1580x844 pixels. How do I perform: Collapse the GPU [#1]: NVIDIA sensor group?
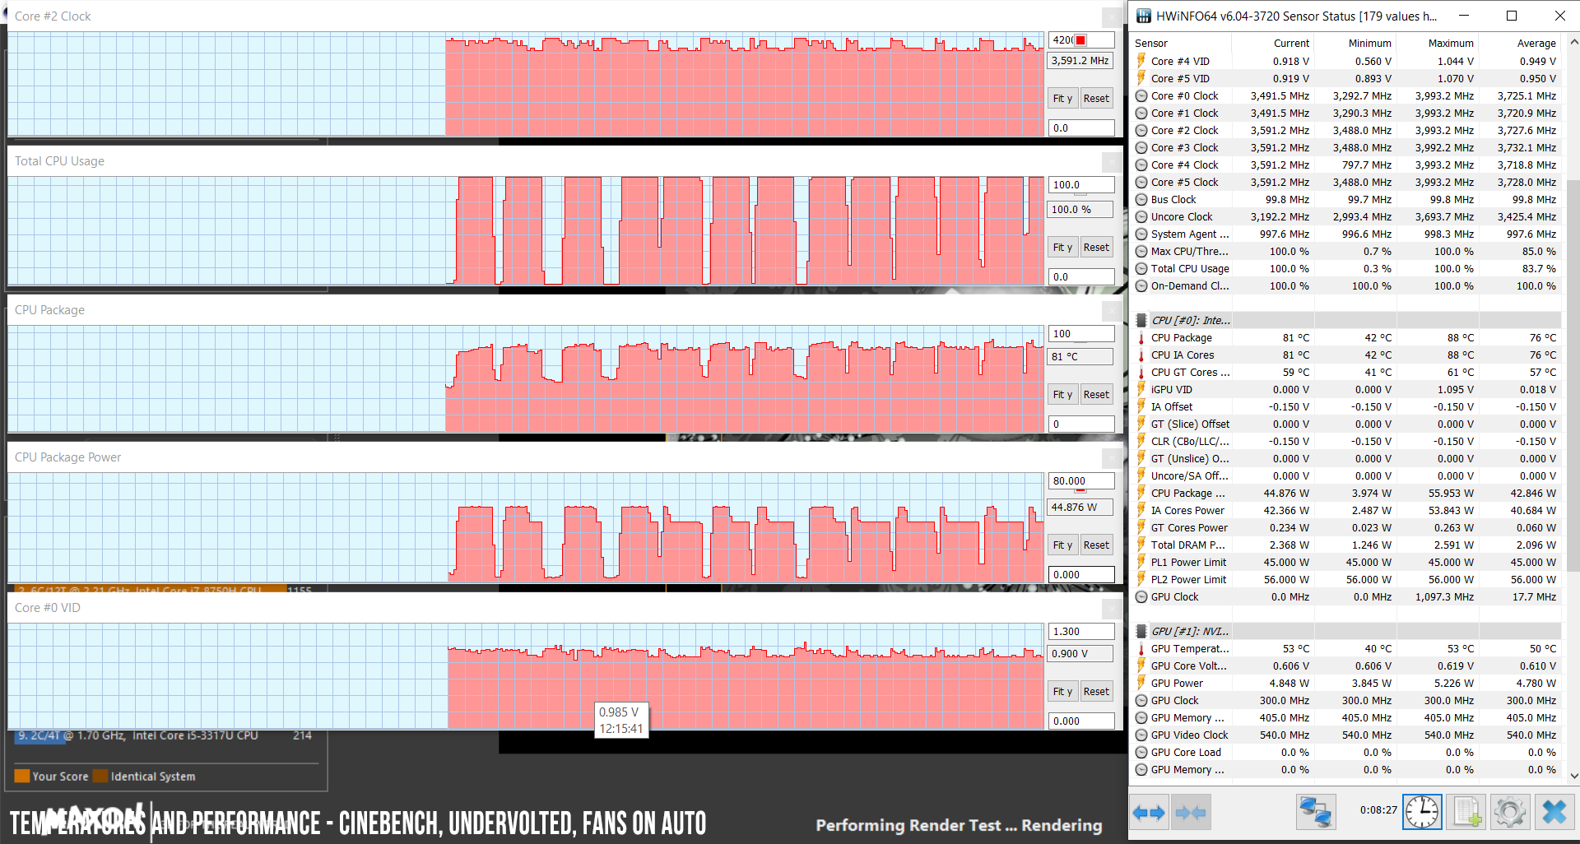point(1141,632)
